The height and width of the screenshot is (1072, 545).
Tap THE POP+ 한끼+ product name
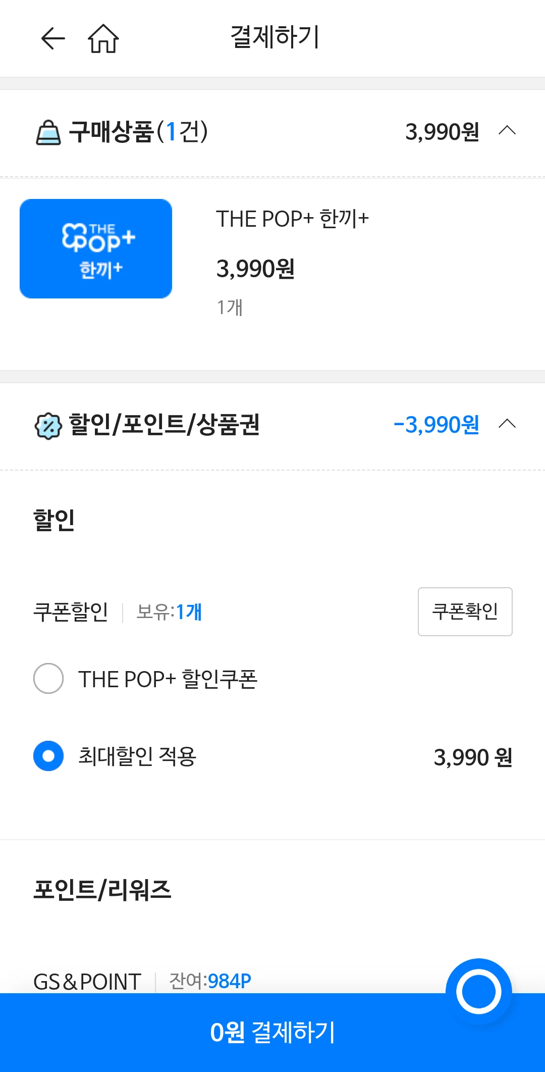tap(292, 219)
